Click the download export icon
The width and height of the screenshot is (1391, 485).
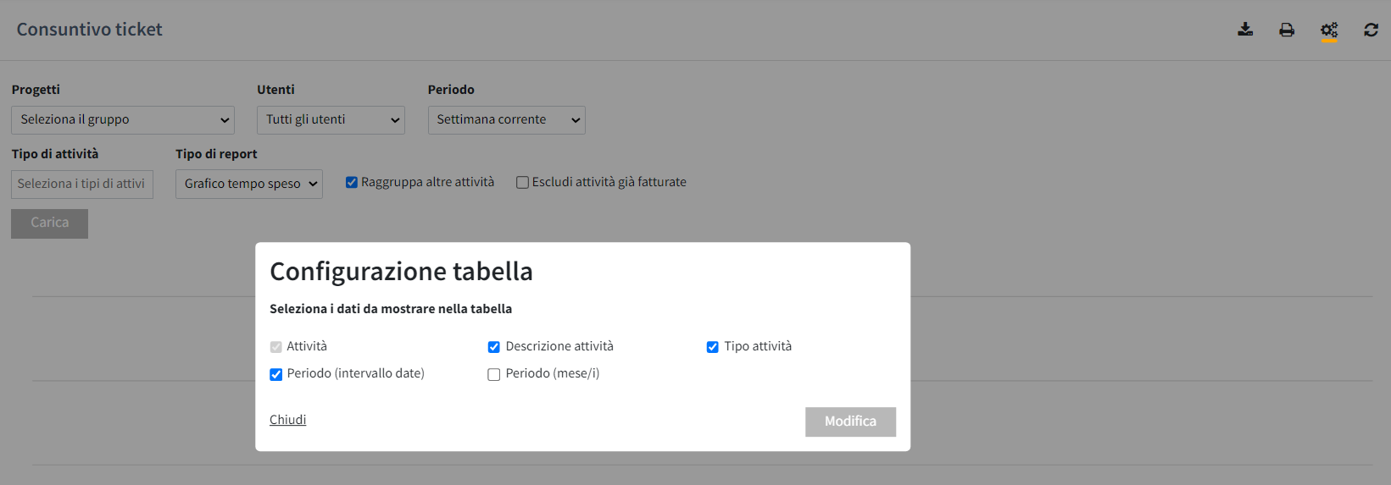[1245, 30]
